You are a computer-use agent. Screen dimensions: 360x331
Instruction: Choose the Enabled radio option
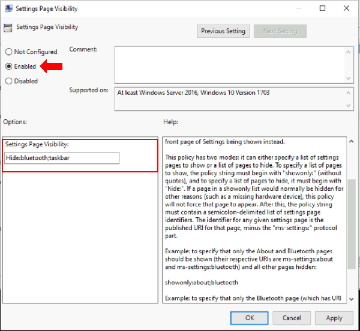coord(9,66)
